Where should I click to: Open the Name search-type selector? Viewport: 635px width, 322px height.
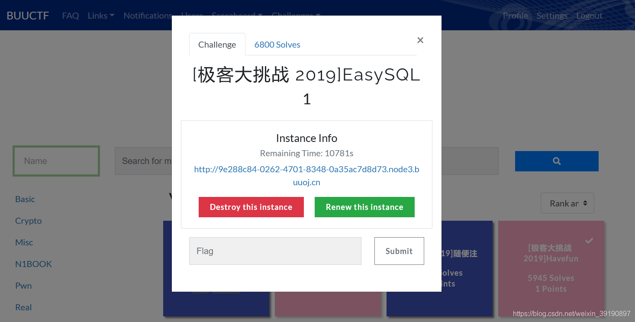click(x=56, y=161)
